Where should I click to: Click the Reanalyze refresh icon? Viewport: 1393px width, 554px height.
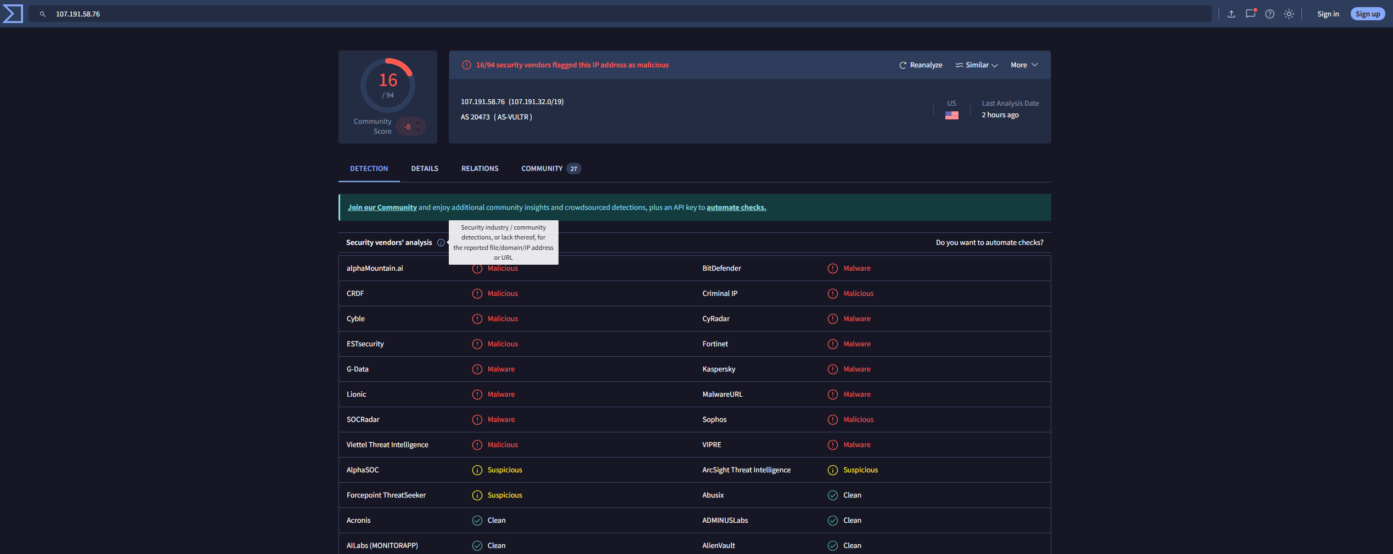[x=903, y=65]
